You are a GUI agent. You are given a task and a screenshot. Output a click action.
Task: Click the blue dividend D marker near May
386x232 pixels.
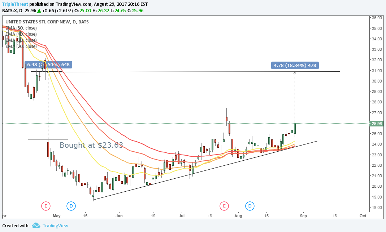pos(71,206)
